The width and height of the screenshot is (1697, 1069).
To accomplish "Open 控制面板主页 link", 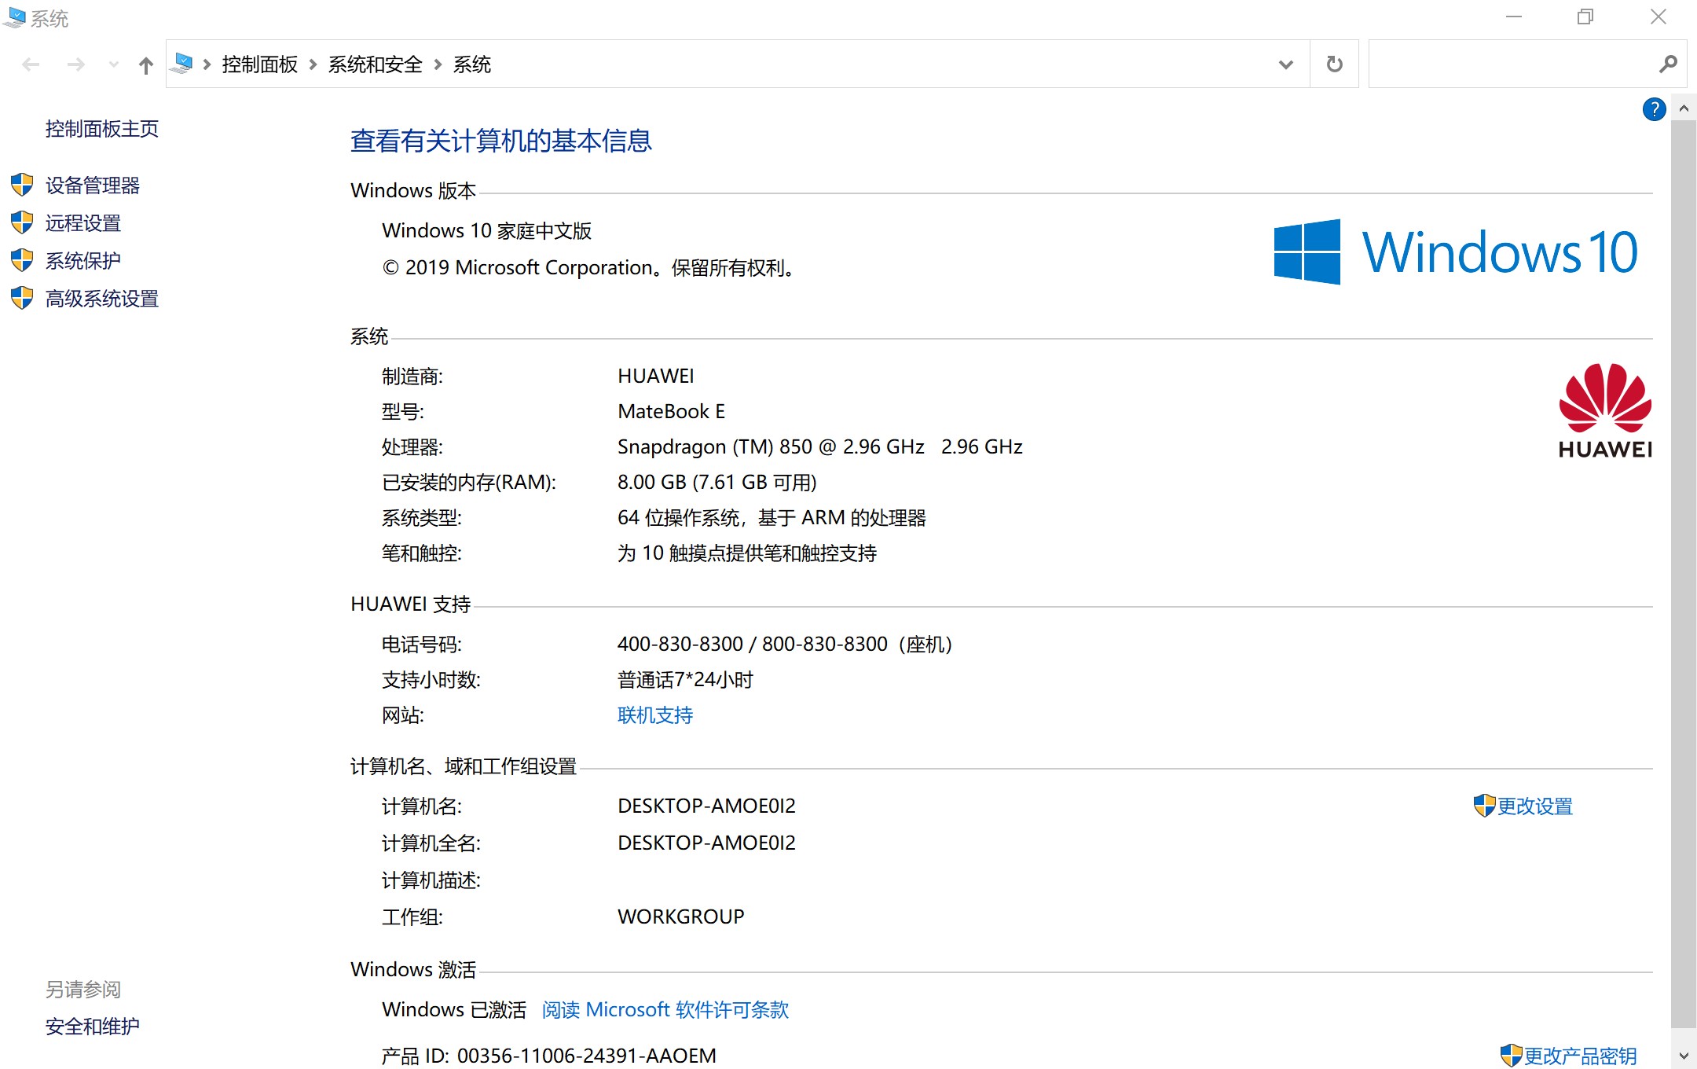I will click(102, 129).
